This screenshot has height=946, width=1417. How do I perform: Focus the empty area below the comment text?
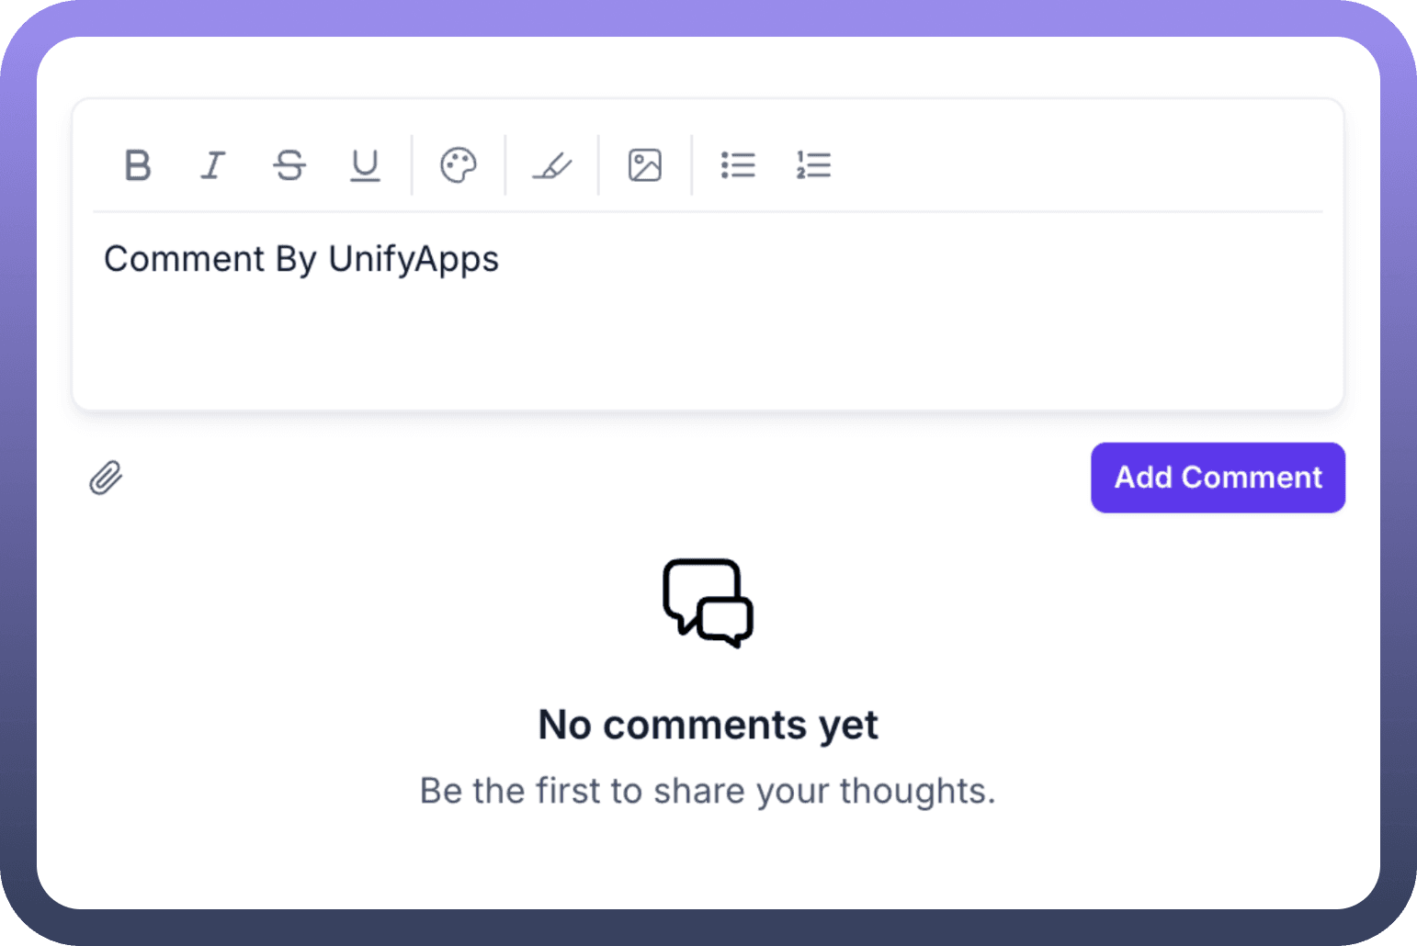tap(708, 349)
